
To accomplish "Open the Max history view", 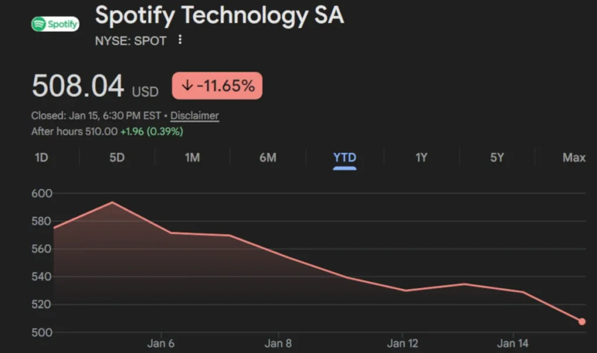I will pos(574,157).
